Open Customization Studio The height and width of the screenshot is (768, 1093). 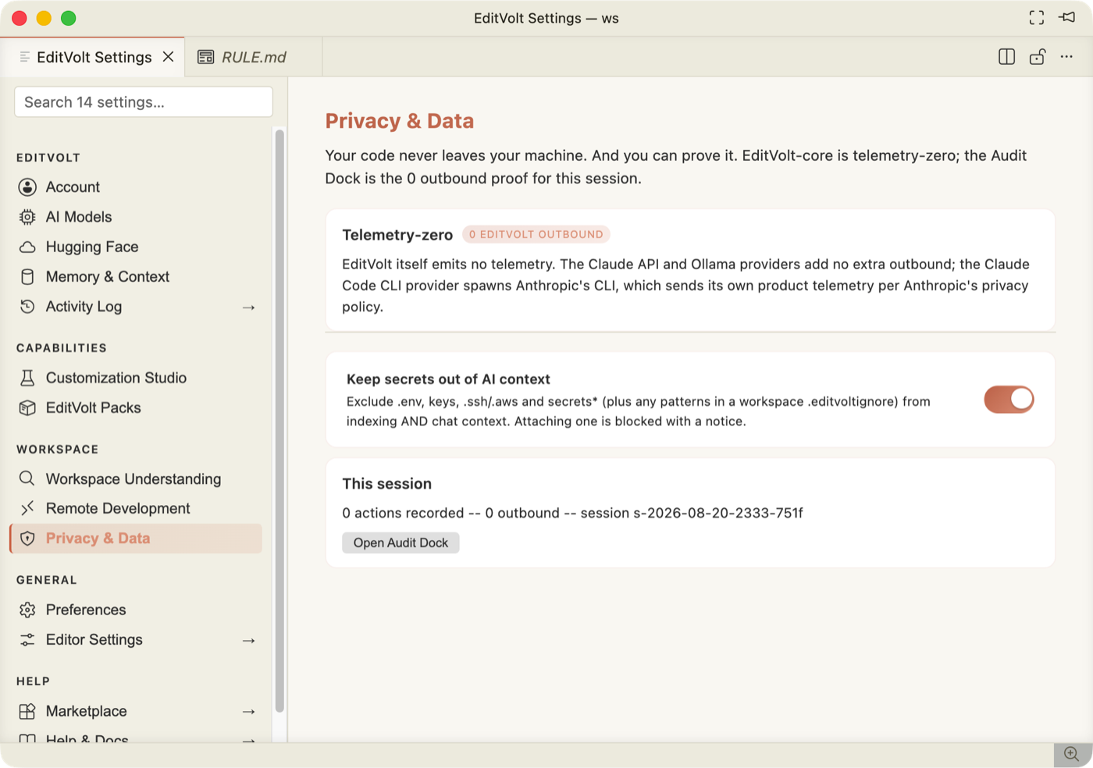136,378
